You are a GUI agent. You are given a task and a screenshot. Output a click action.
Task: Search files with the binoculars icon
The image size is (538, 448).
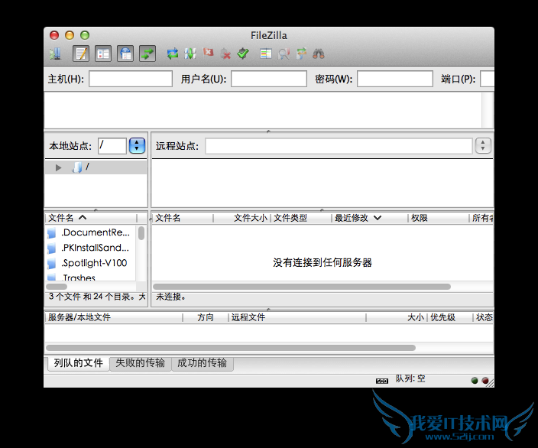point(319,54)
